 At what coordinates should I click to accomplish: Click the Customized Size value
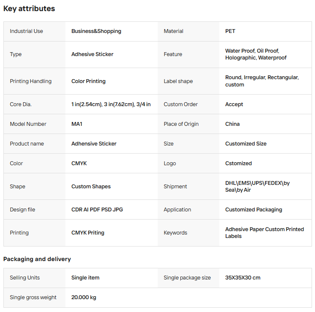246,144
